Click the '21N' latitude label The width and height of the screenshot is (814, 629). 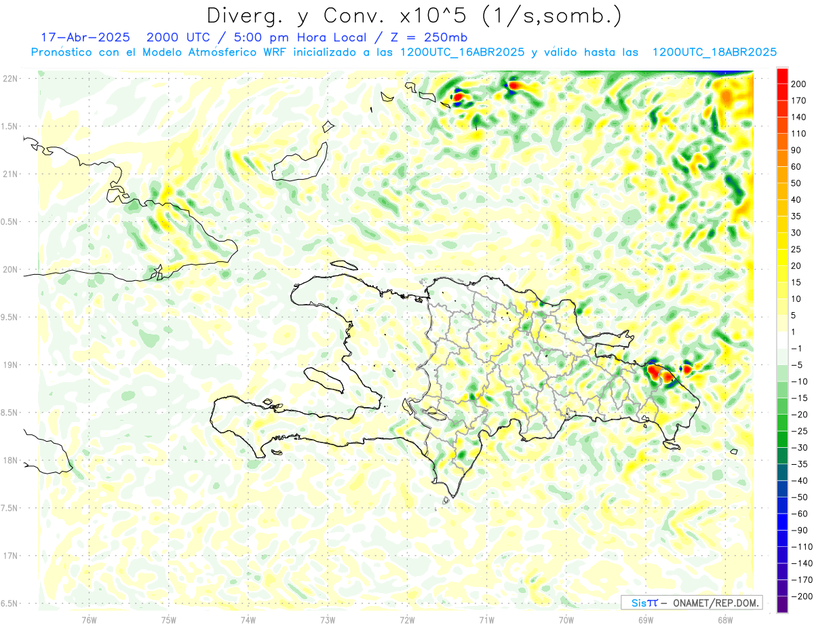[x=10, y=174]
